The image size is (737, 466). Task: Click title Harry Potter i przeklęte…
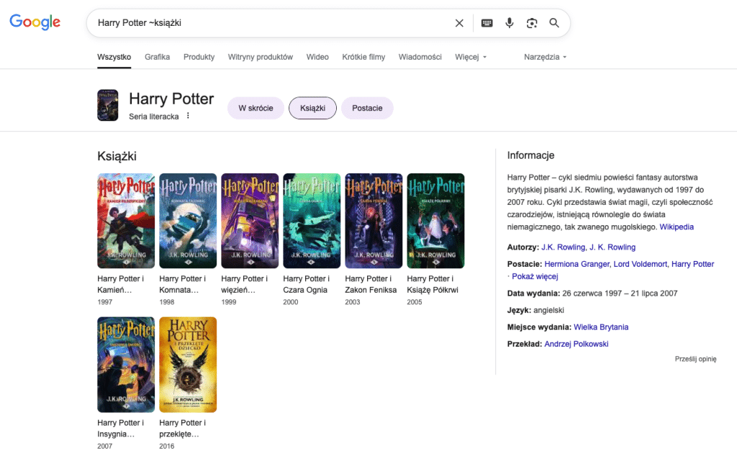click(x=182, y=429)
